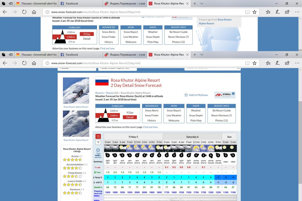Switch to the Facebook tab in the upper browser window
Viewport: 302px width, 201px height.
click(81, 4)
